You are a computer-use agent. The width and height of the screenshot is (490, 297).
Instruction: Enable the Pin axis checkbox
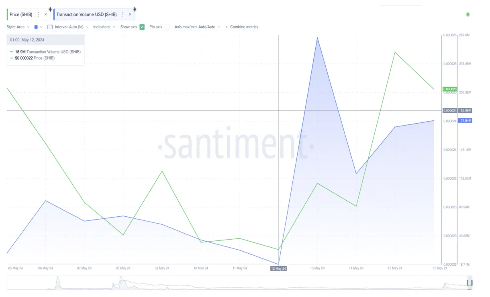[167, 27]
